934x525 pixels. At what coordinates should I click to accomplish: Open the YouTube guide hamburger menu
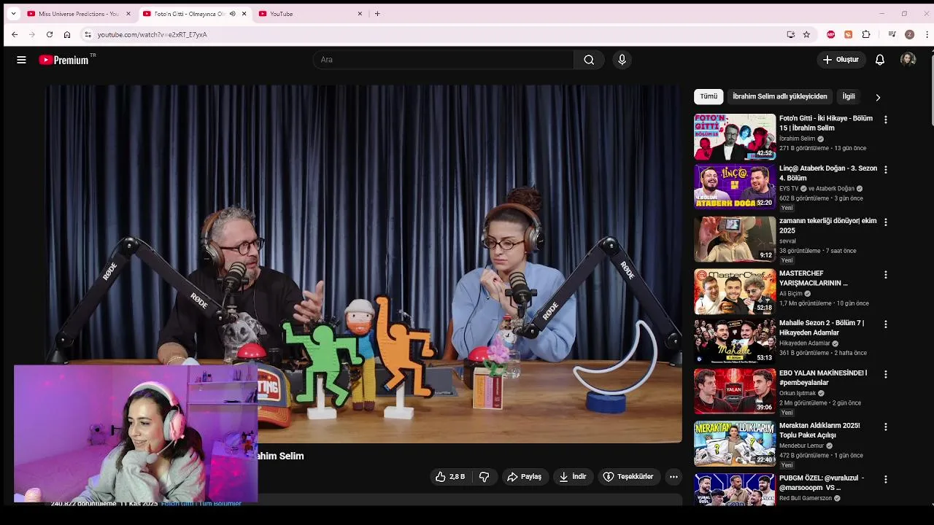click(x=21, y=60)
